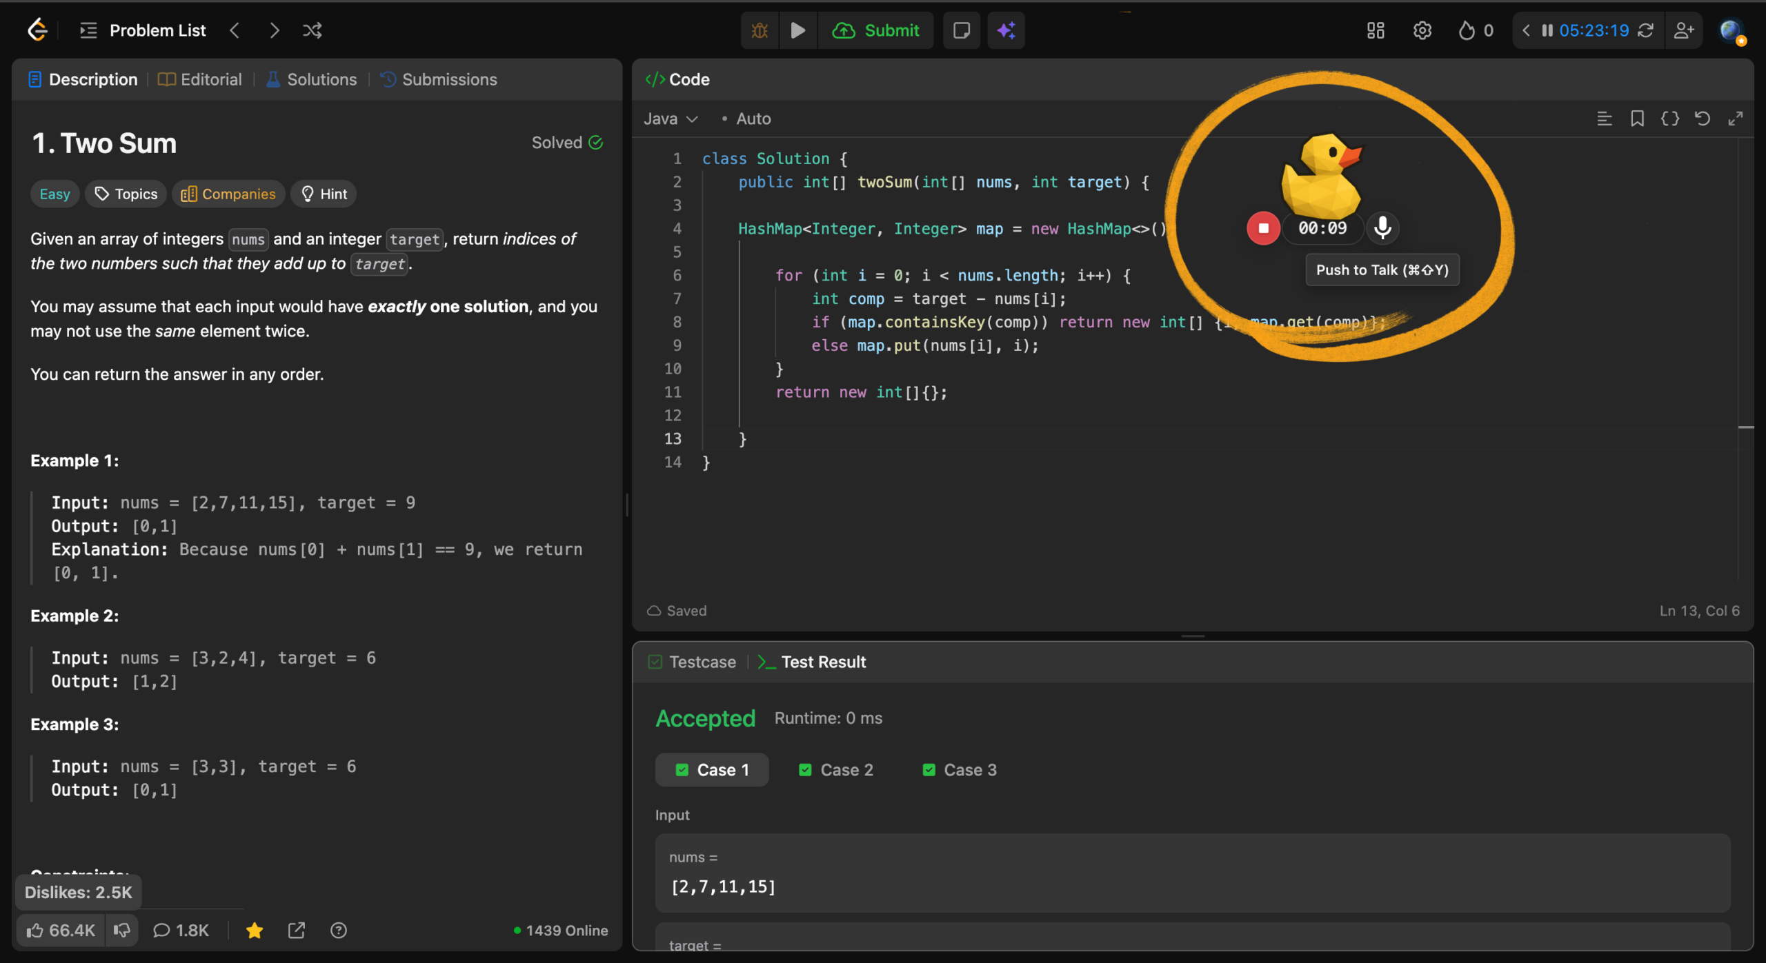Open the notes sticky icon
The image size is (1766, 963).
961,30
